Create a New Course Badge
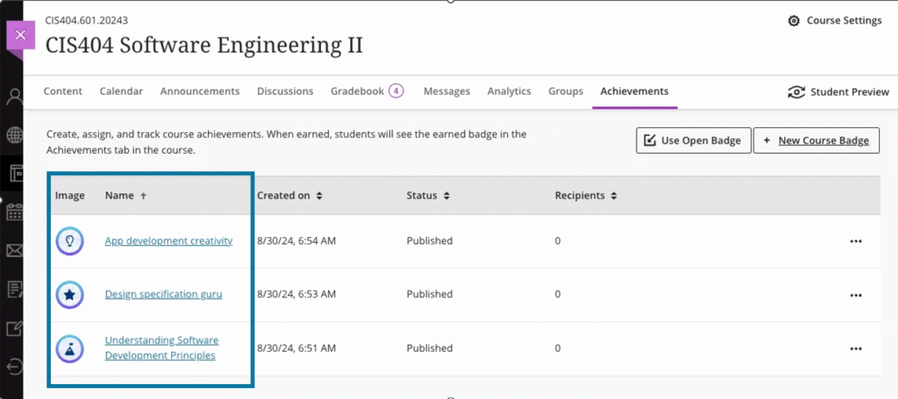Viewport: 898px width, 399px height. click(817, 140)
